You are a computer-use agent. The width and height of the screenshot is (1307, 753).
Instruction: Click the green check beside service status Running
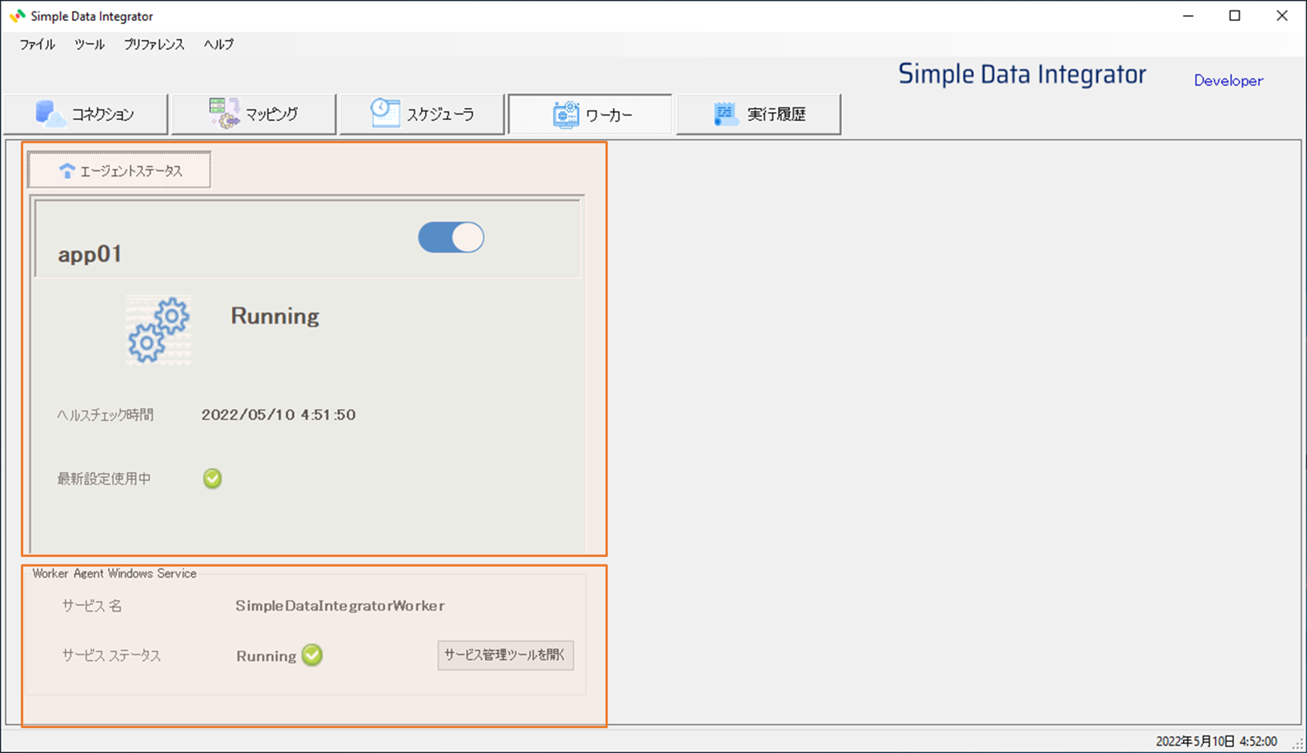point(312,655)
